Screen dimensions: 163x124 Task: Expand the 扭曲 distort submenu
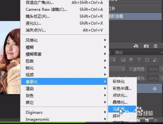(65, 61)
